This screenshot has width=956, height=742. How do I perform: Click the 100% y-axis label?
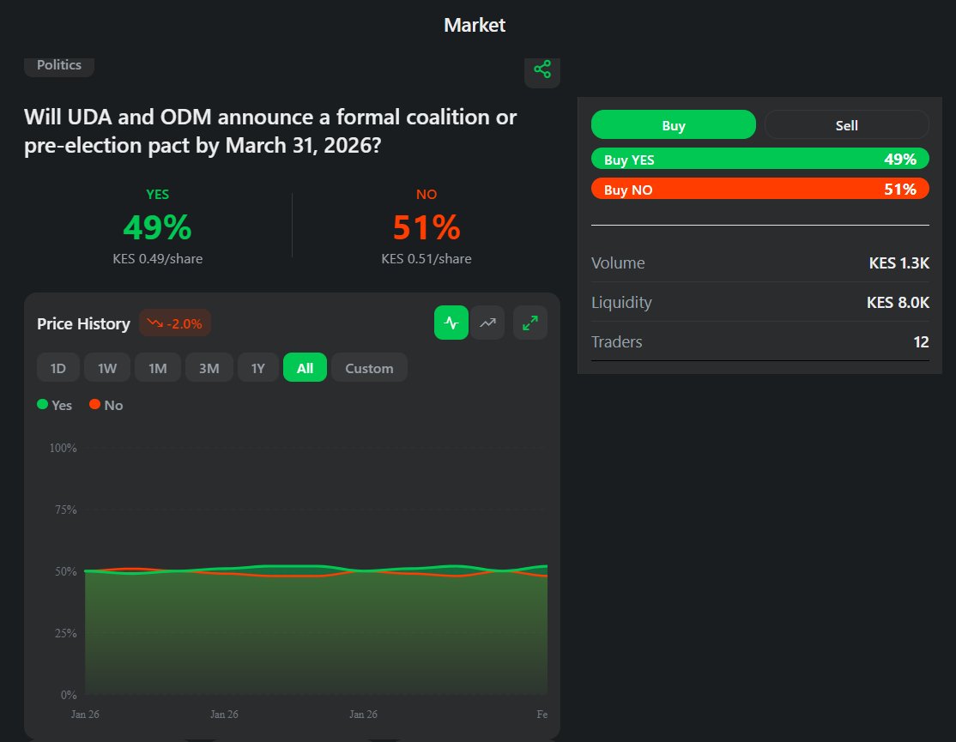(63, 449)
